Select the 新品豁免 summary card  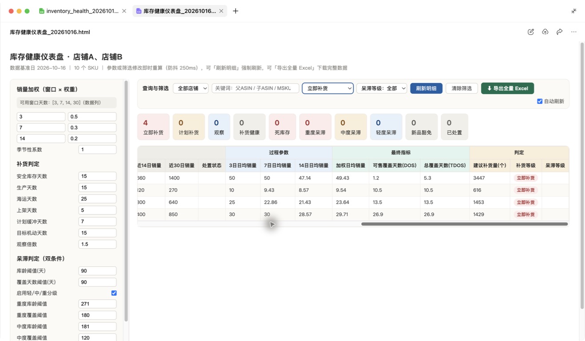click(x=422, y=127)
